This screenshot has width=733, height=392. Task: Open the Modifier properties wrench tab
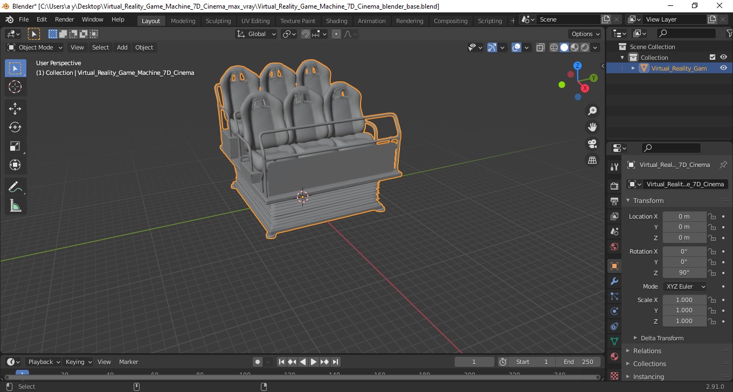point(614,281)
